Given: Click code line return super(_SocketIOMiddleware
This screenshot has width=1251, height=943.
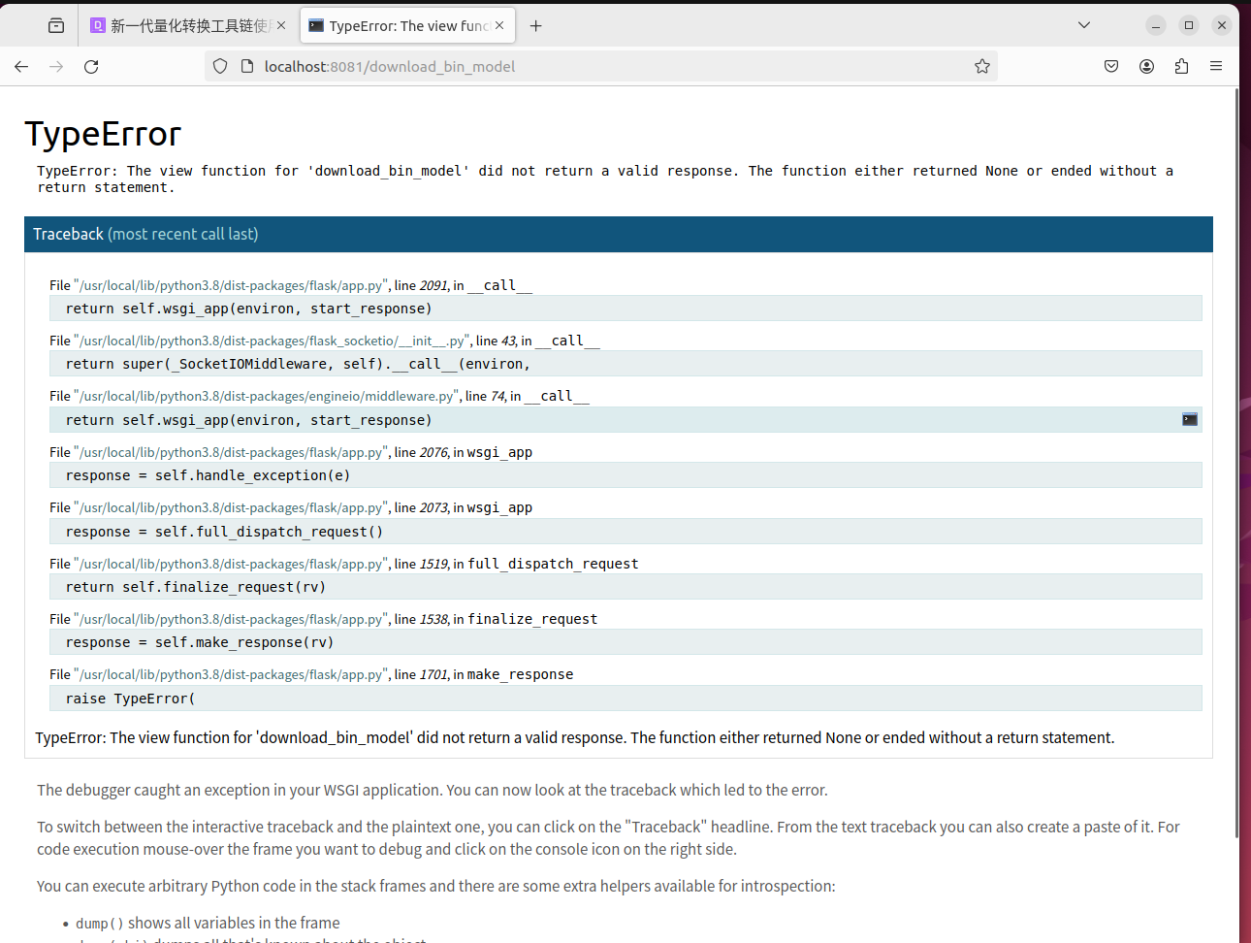Looking at the screenshot, I should [x=625, y=364].
